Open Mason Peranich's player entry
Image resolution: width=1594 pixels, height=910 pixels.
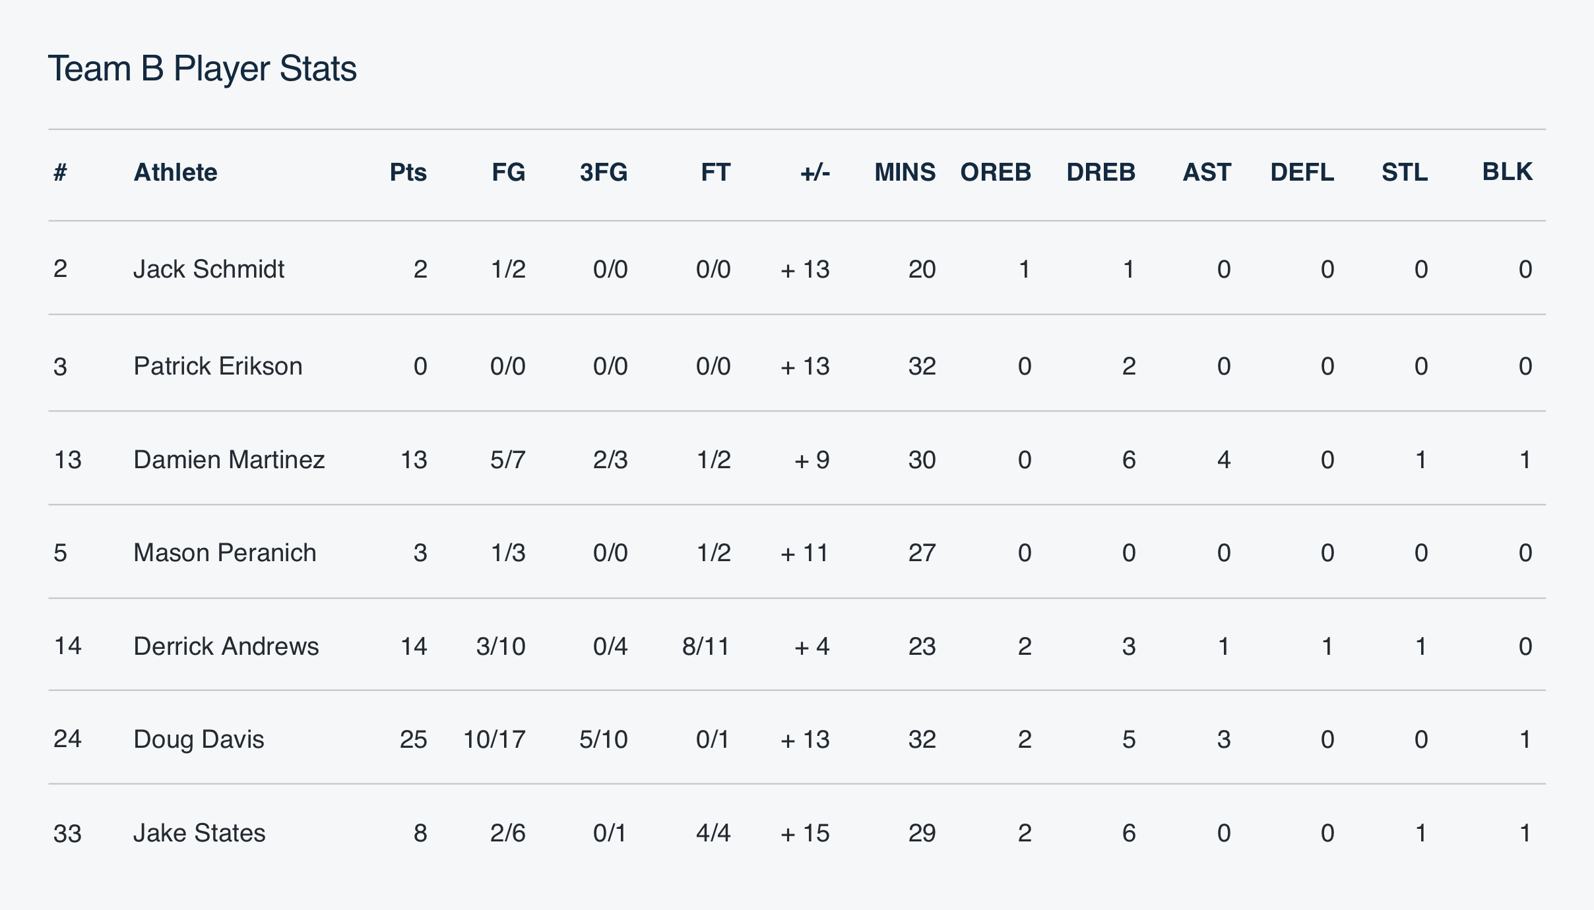224,553
